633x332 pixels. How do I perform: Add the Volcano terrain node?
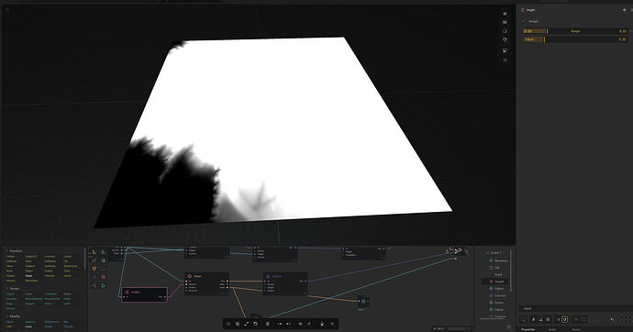point(10,308)
